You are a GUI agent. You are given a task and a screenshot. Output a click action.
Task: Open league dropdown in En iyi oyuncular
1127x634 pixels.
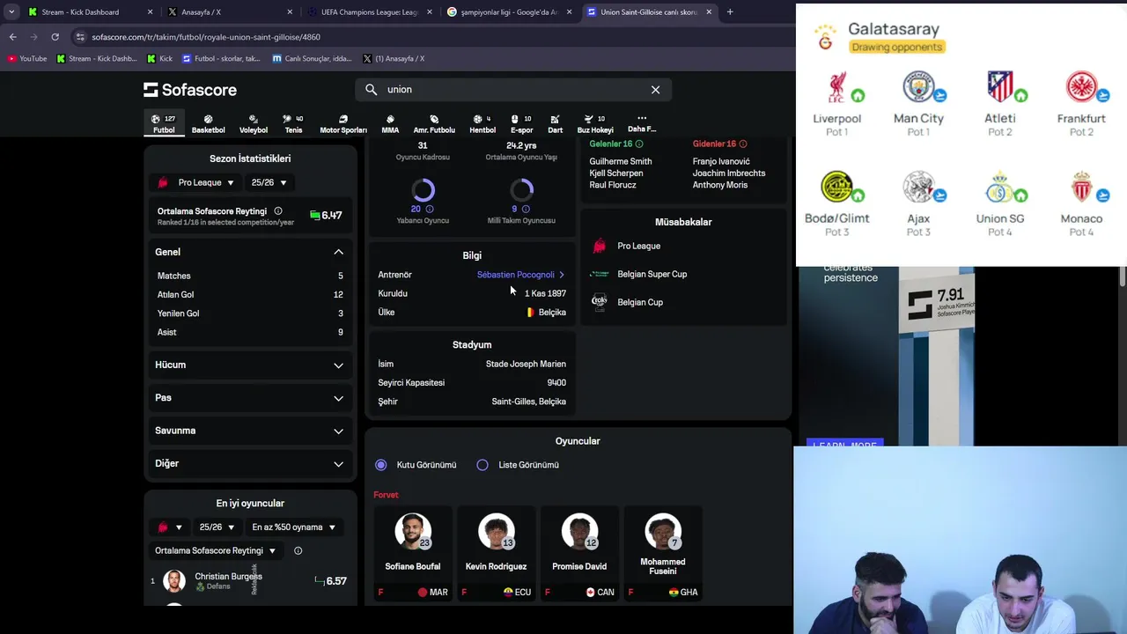[169, 527]
